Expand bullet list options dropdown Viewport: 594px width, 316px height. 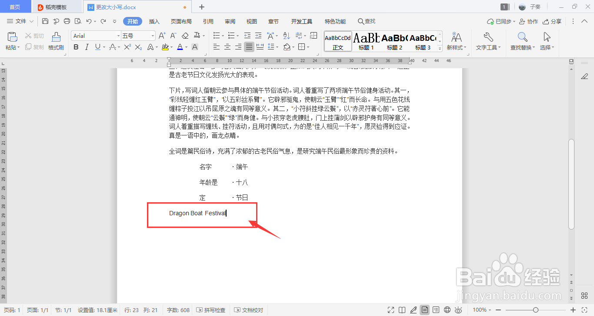point(223,36)
